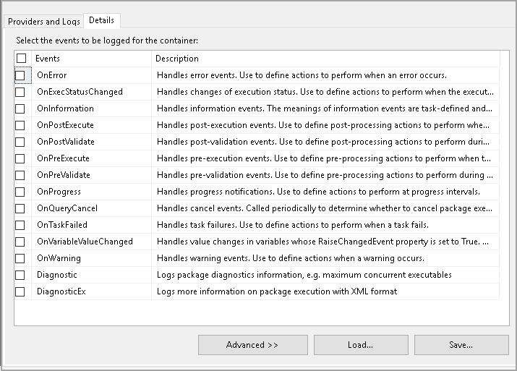Select all events with header checkbox
Image resolution: width=517 pixels, height=371 pixels.
21,59
